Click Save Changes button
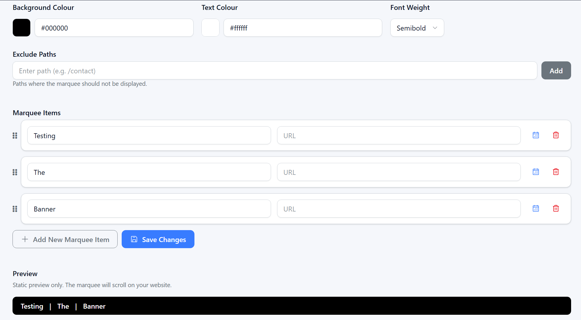This screenshot has width=581, height=320. [158, 239]
